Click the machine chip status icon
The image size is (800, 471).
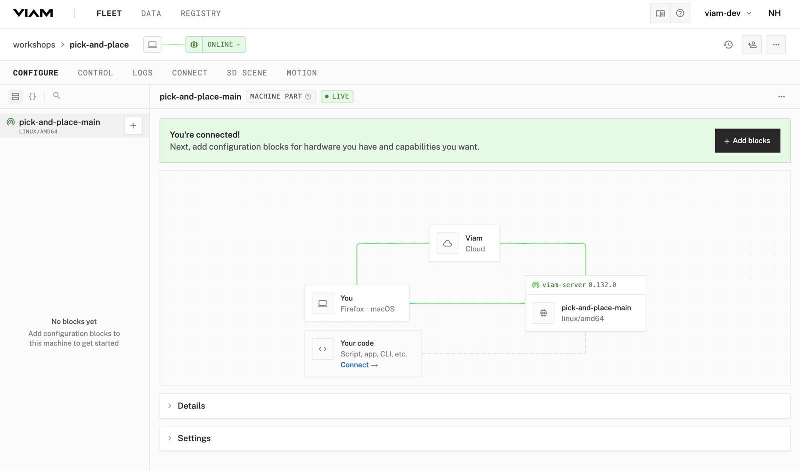point(194,45)
